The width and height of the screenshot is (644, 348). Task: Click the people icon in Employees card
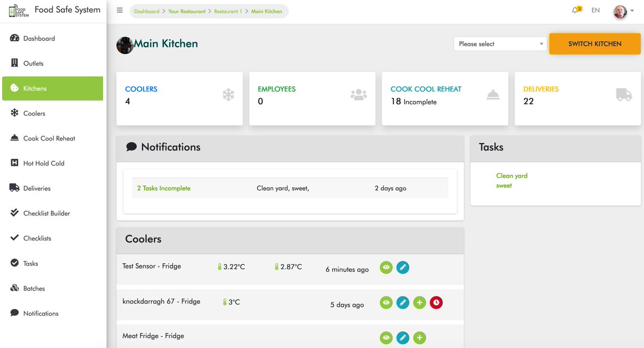pos(358,95)
